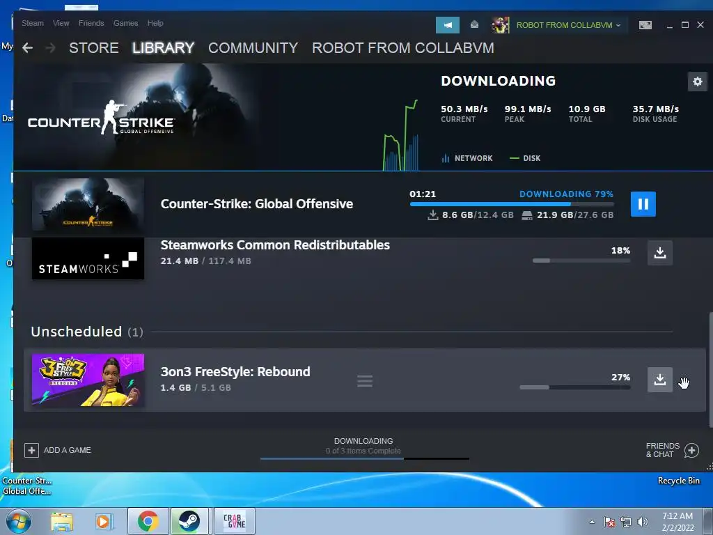Click FRIENDS & CHAT text
The image size is (713, 535).
[663, 450]
